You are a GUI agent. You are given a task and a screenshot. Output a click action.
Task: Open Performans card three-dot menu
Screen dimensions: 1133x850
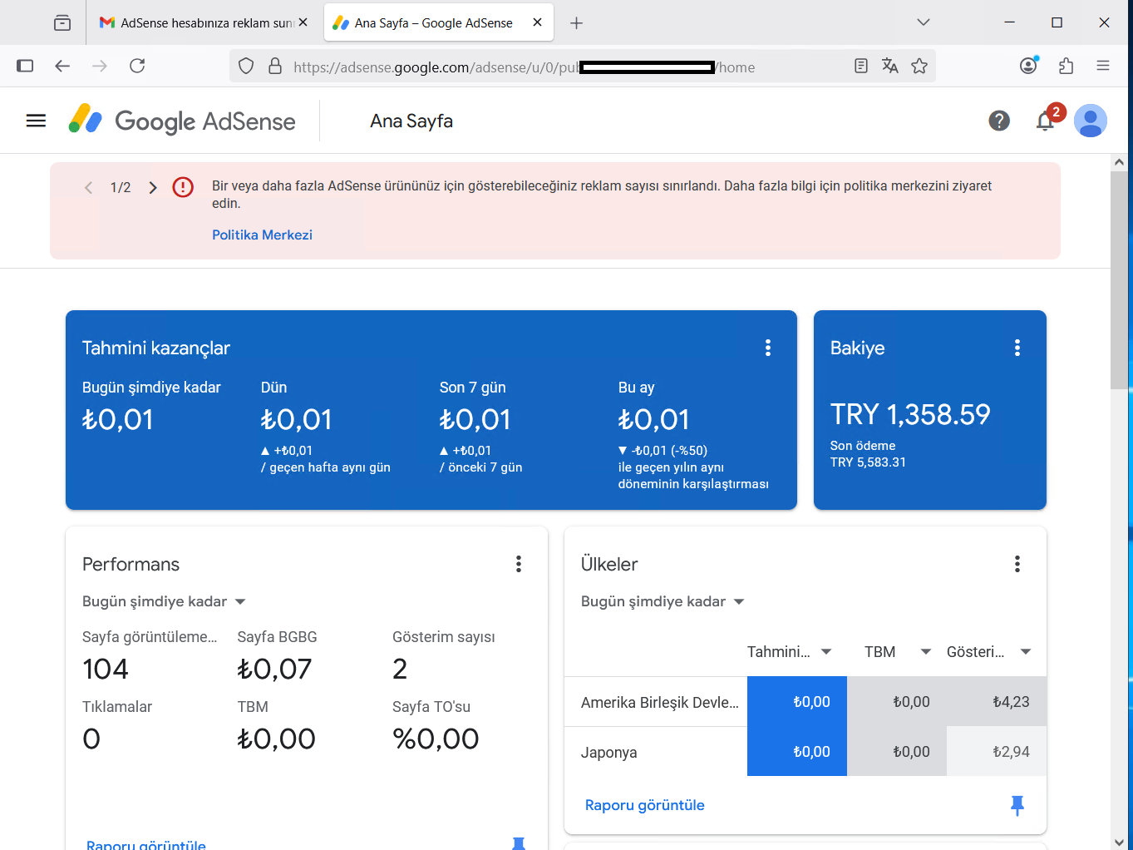[519, 564]
